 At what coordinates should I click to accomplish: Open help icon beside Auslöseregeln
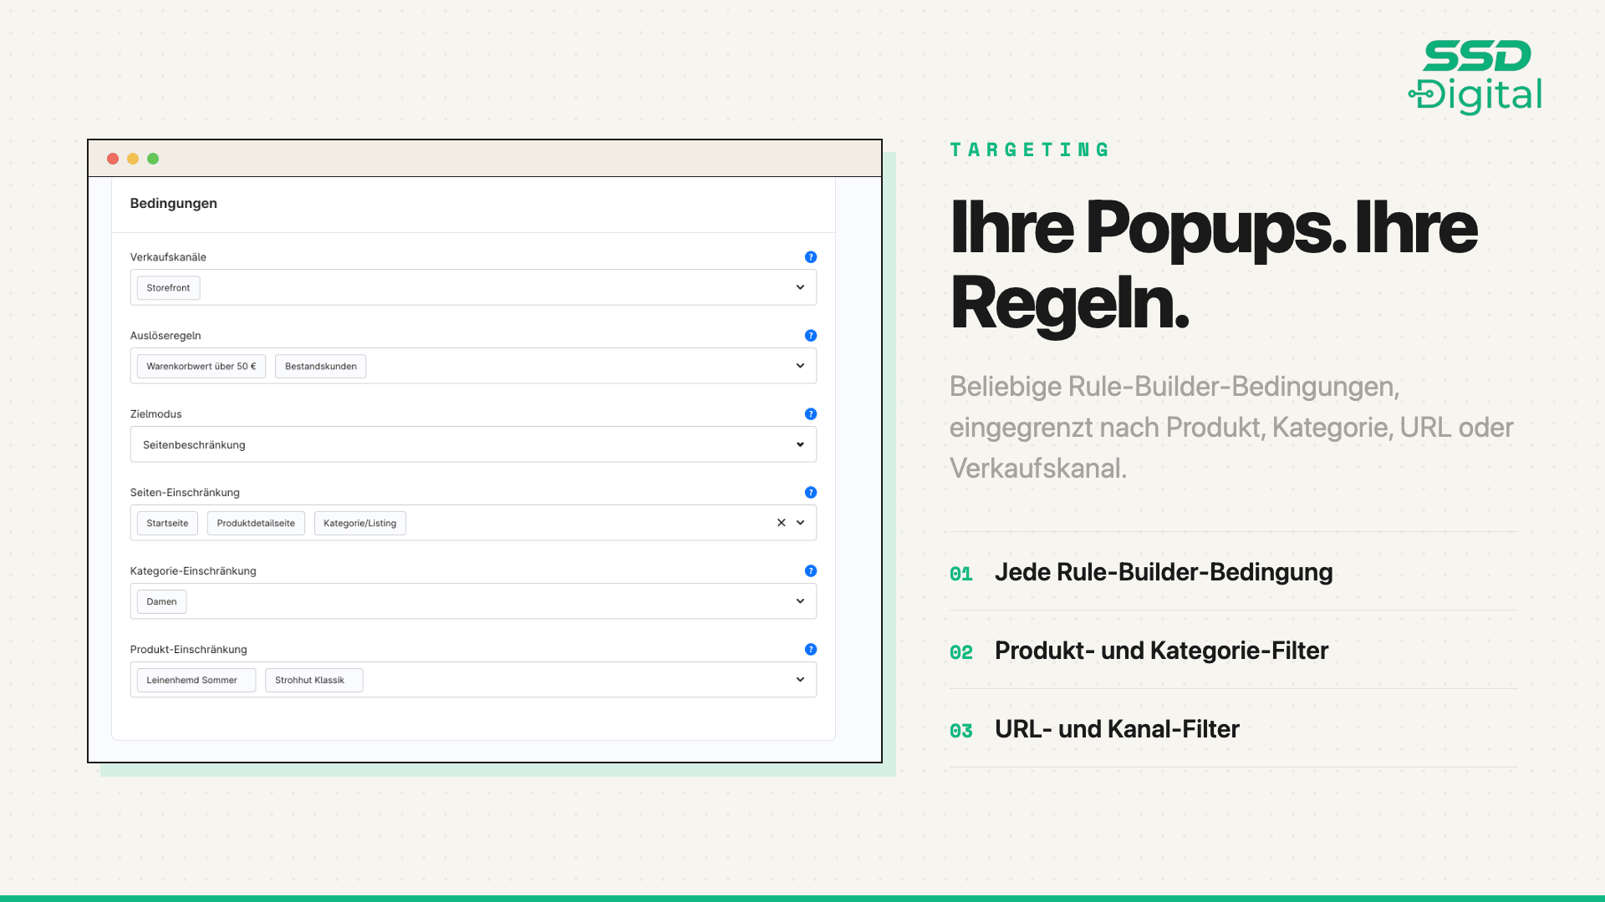(x=810, y=336)
